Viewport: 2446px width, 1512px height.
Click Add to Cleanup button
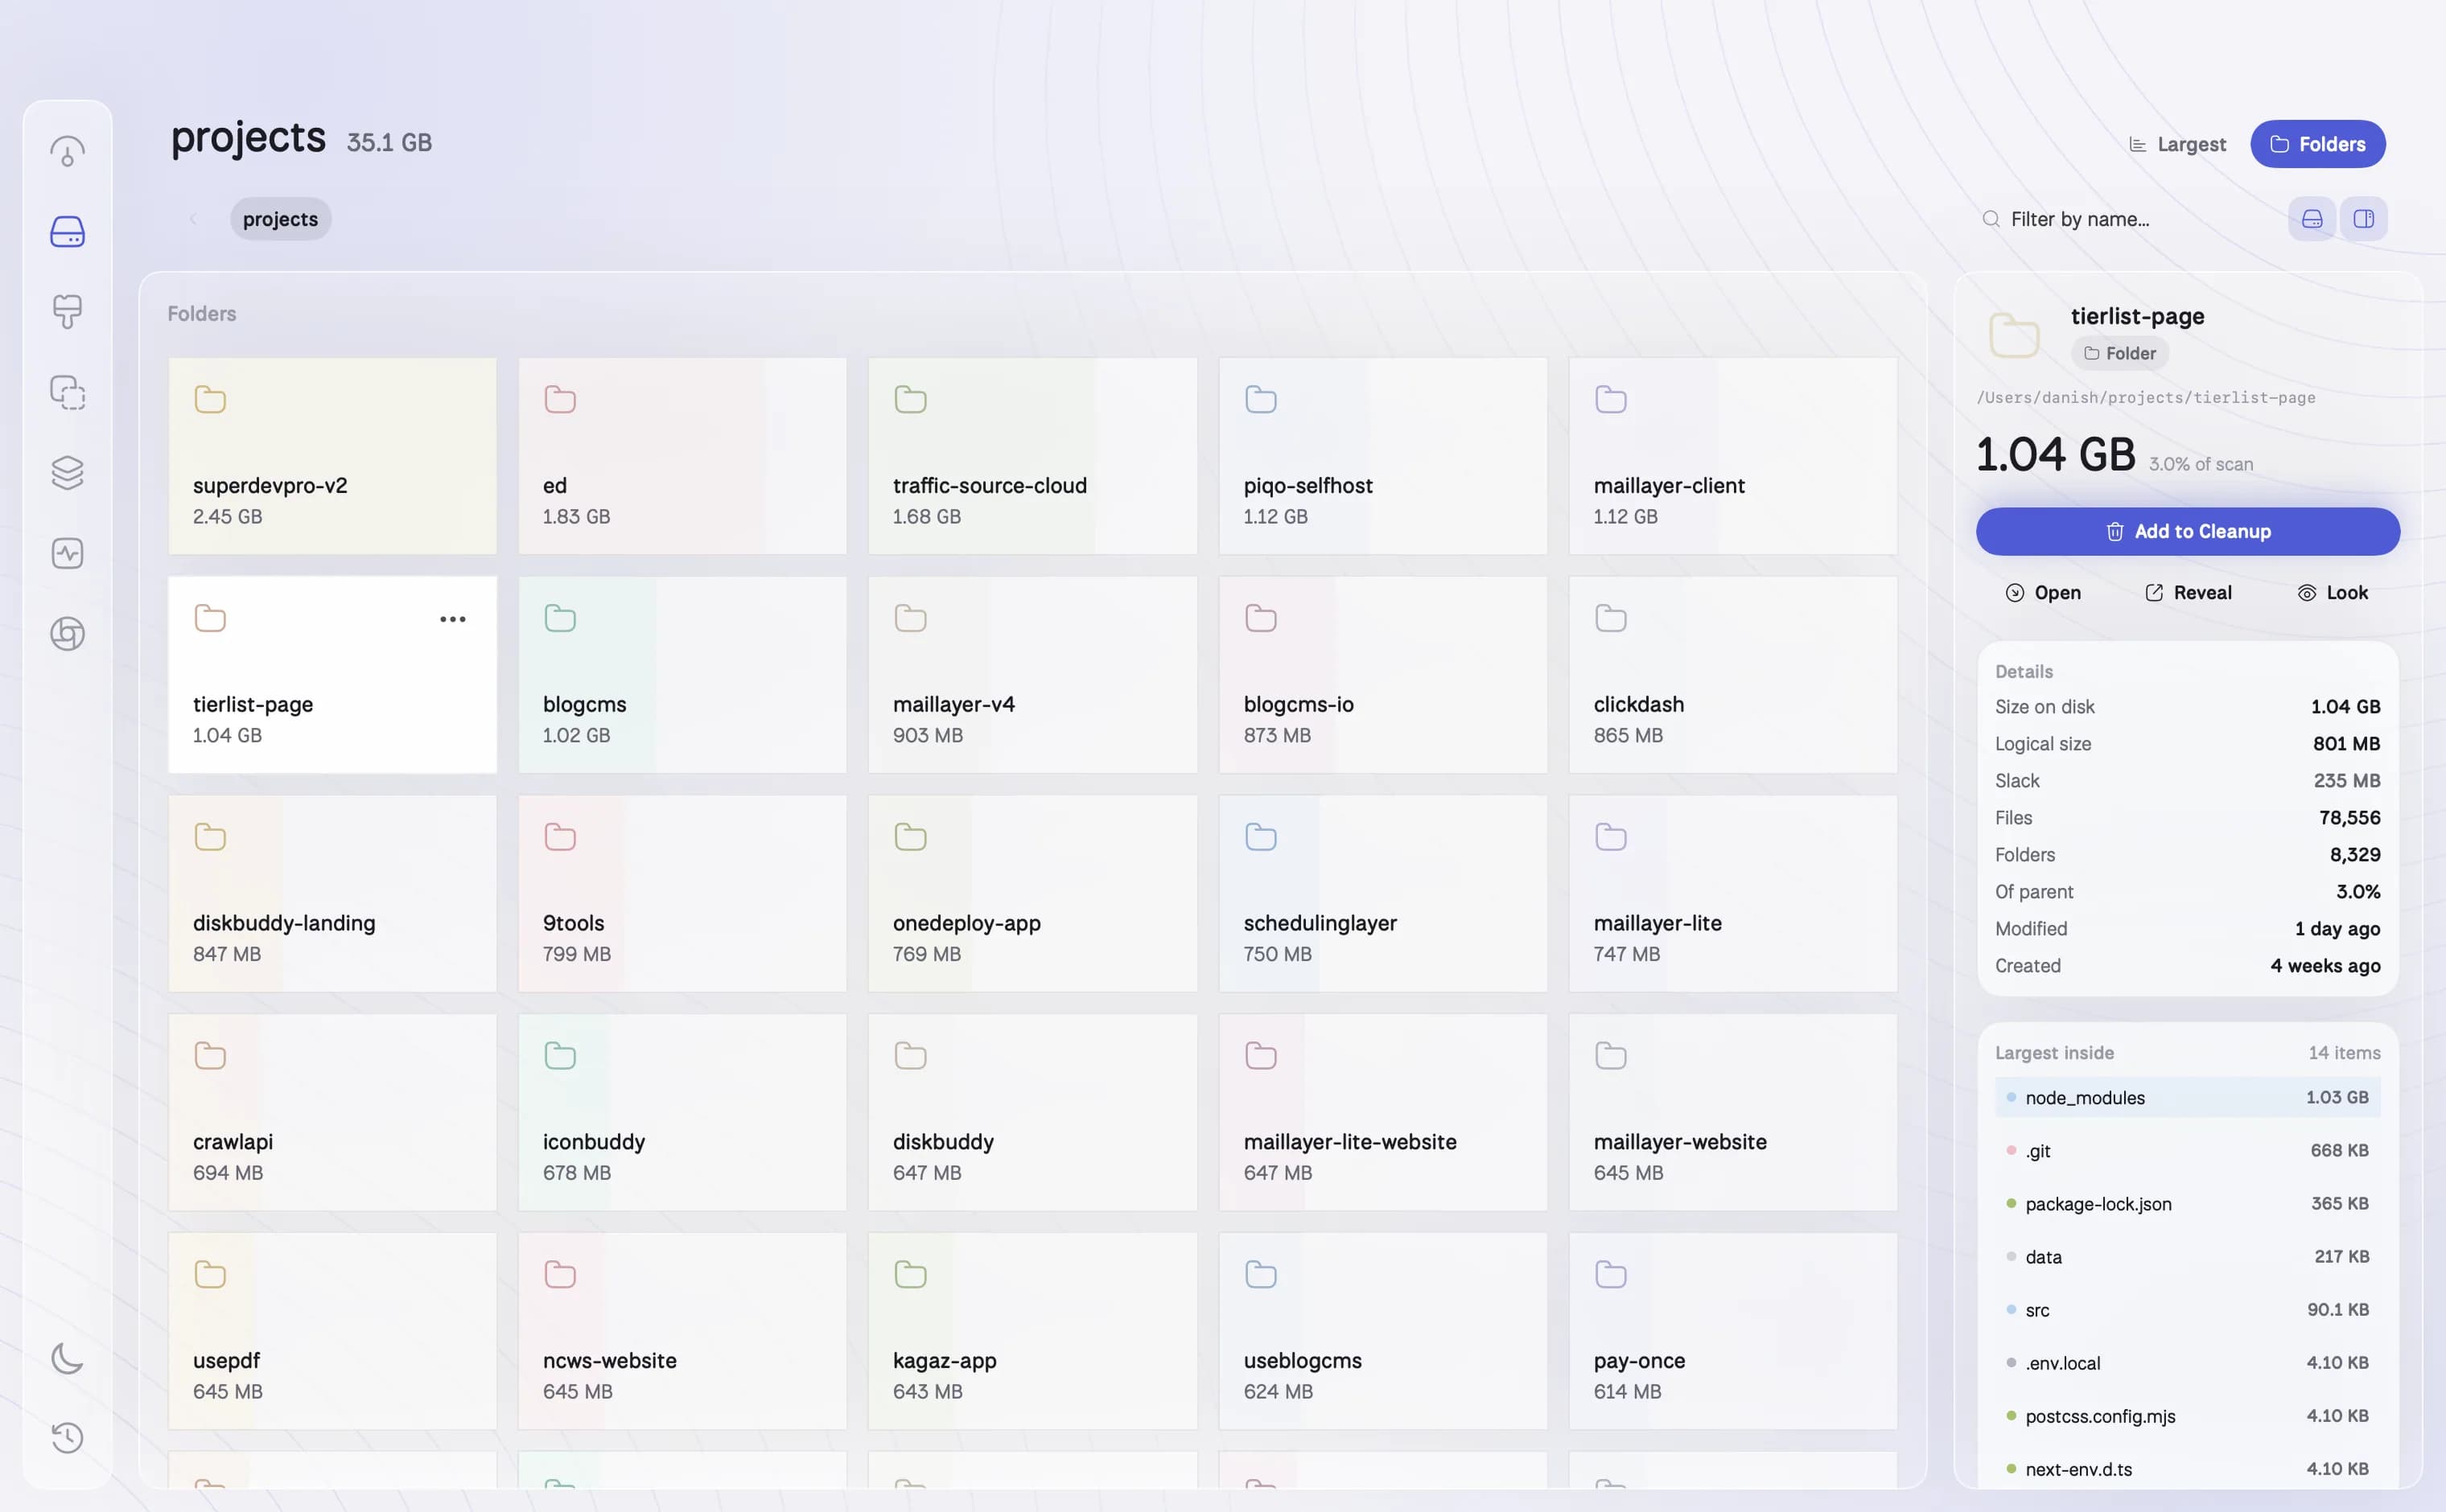coord(2187,531)
